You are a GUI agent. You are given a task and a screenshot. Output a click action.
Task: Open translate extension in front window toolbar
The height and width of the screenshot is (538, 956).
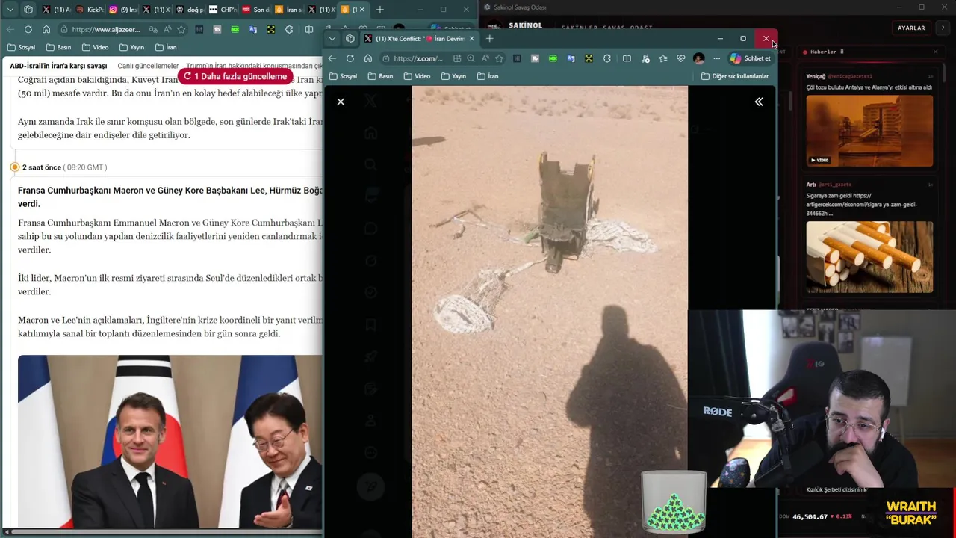(x=571, y=58)
